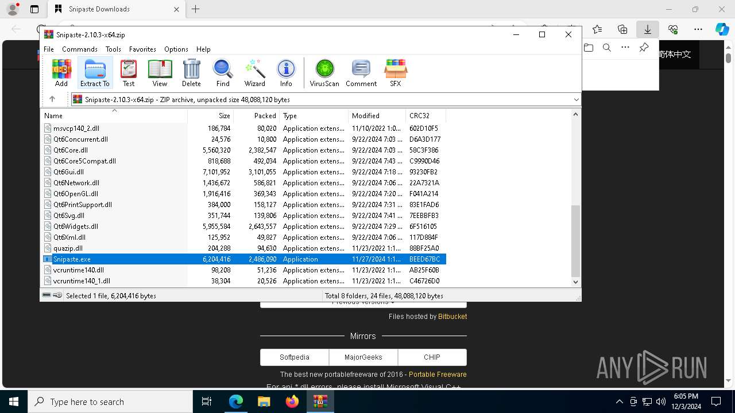This screenshot has width=735, height=413.
Task: Open a new browser tab
Action: tap(195, 9)
